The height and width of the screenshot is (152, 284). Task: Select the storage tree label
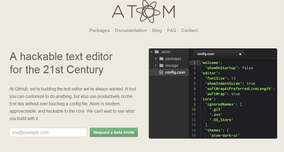coord(171,66)
